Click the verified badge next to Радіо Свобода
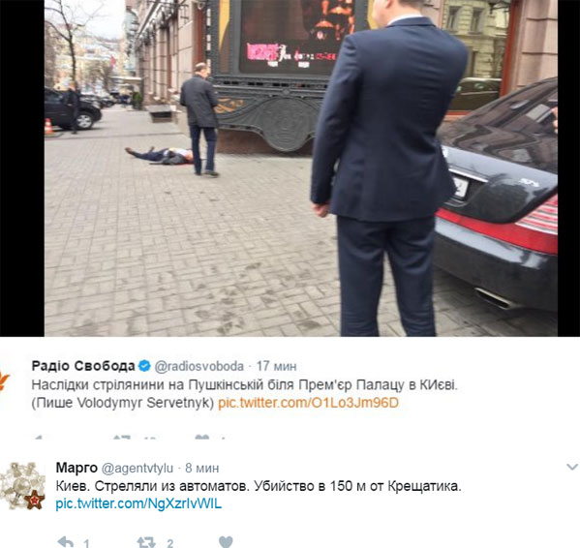This screenshot has width=580, height=548. coord(144,366)
